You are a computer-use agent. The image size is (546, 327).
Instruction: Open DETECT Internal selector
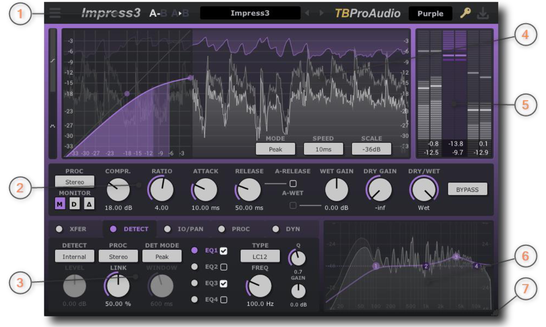pyautogui.click(x=75, y=257)
